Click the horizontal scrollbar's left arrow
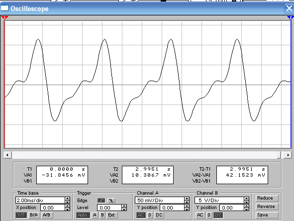 [x=7, y=155]
